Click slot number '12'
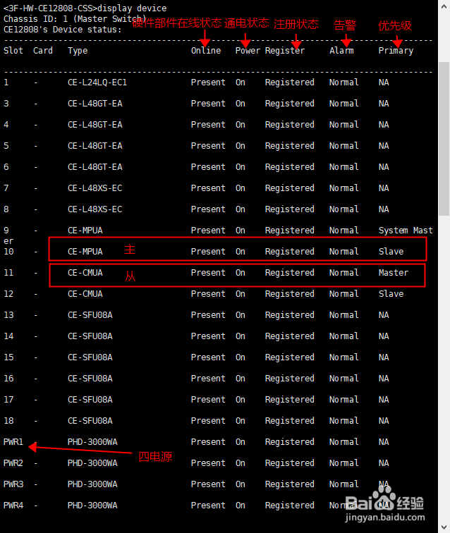The height and width of the screenshot is (533, 450). (8, 294)
